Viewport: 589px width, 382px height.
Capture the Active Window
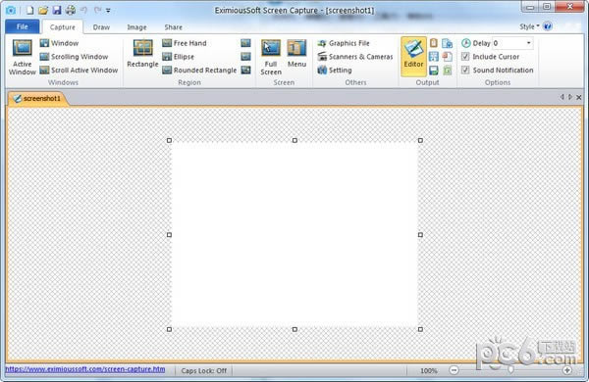tap(23, 57)
